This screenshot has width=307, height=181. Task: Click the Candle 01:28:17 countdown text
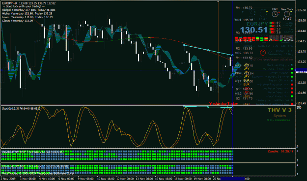click(x=280, y=151)
